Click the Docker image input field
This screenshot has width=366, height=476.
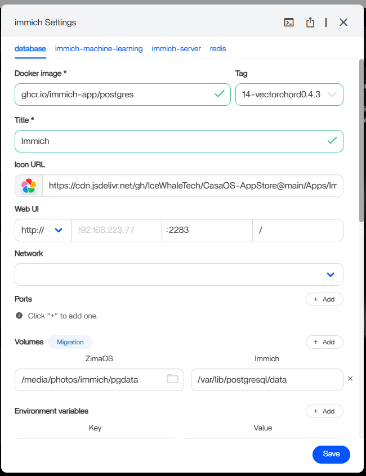click(123, 95)
